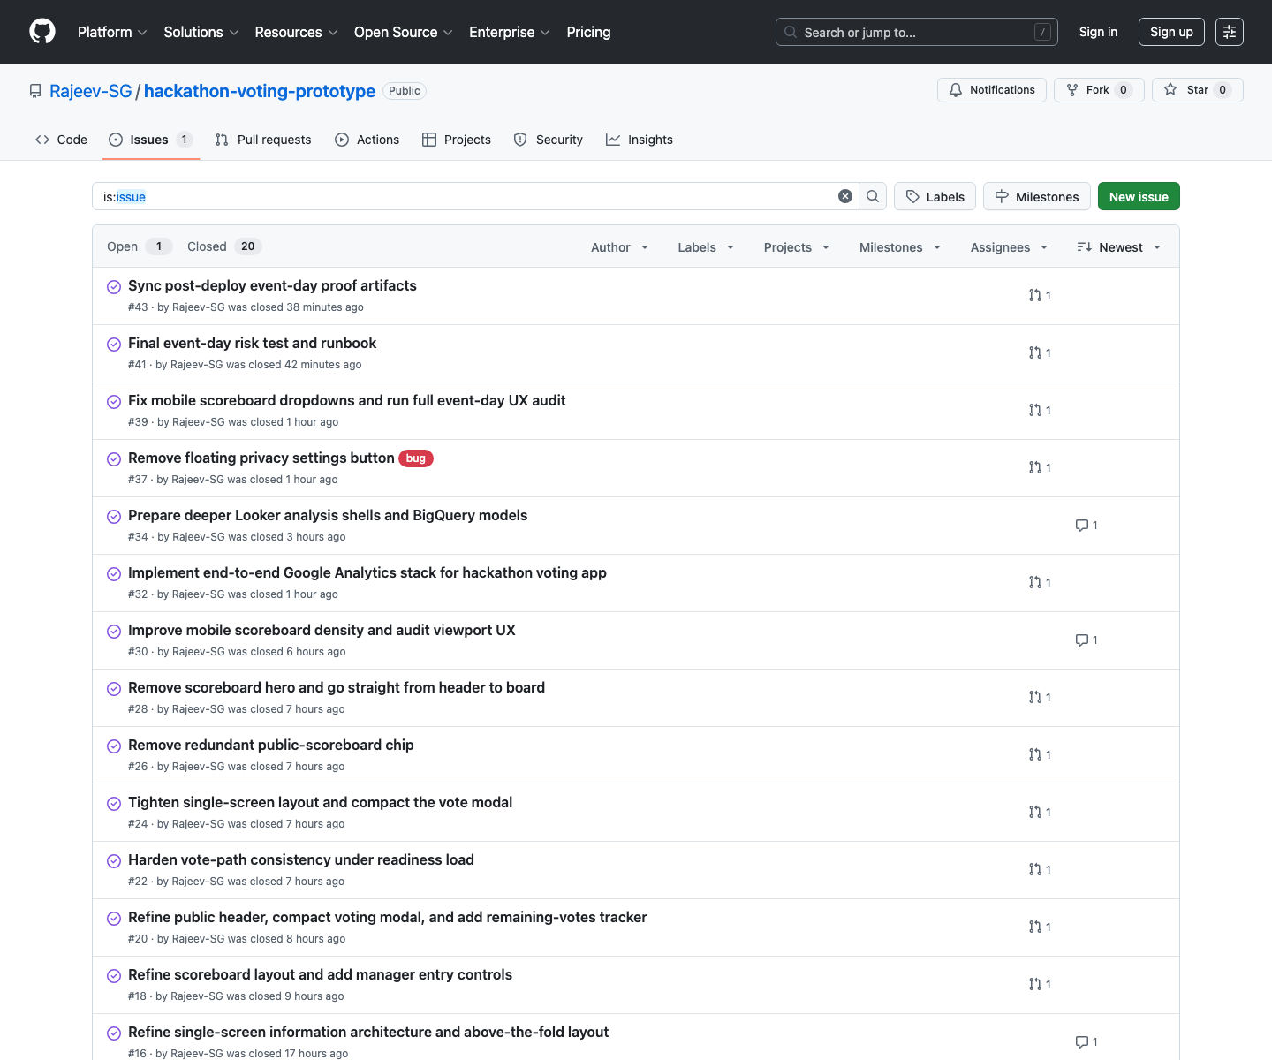Open the Notifications bell icon
This screenshot has height=1060, width=1272.
(955, 89)
